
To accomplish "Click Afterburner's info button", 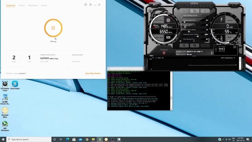I will pyautogui.click(x=205, y=11).
